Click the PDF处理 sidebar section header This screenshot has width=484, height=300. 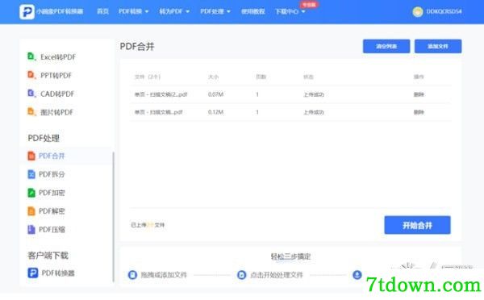[44, 138]
